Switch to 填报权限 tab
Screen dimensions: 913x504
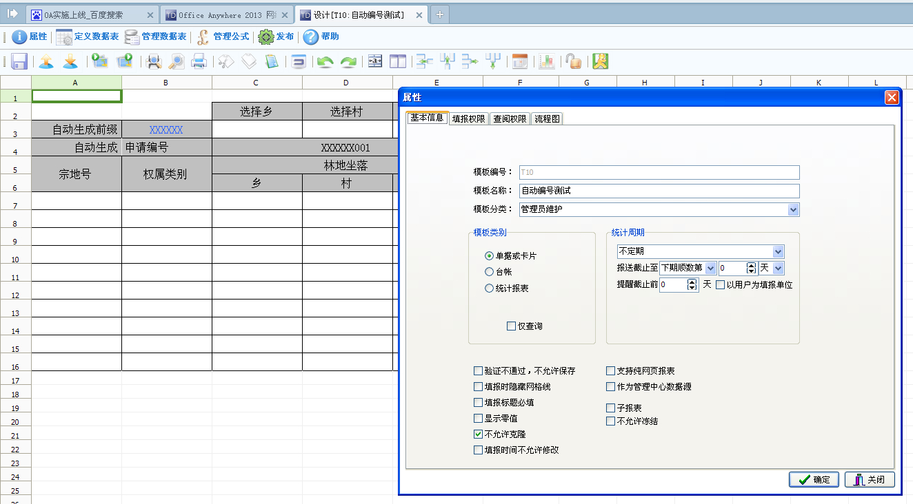pos(469,118)
